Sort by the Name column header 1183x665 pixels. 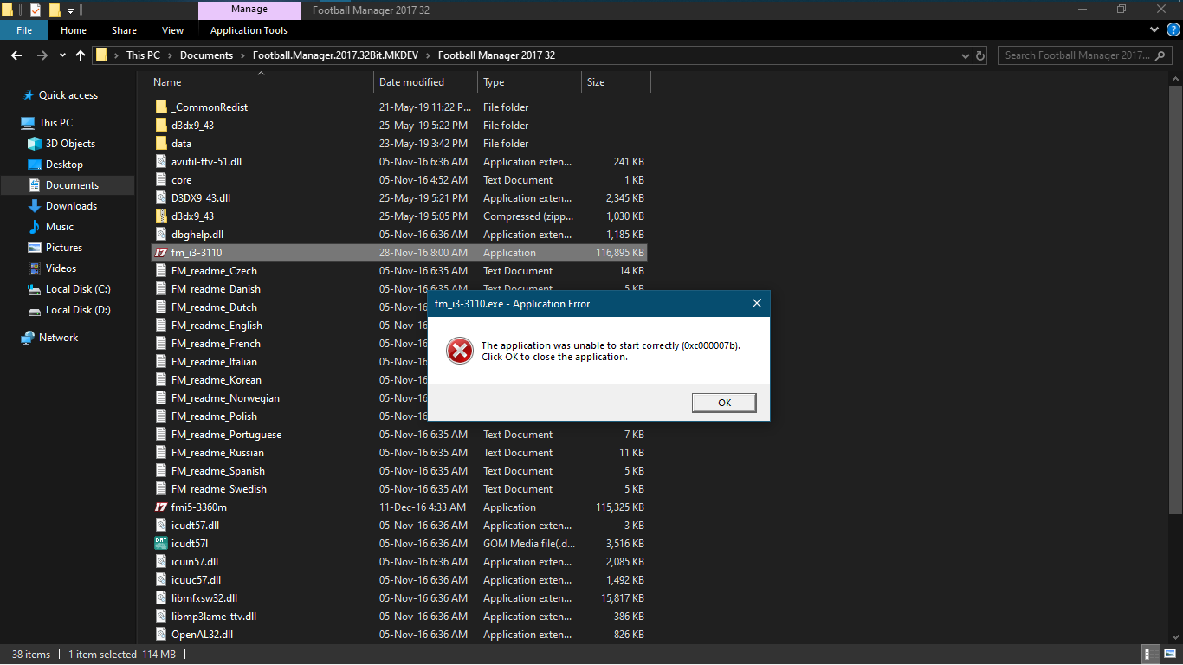click(261, 82)
